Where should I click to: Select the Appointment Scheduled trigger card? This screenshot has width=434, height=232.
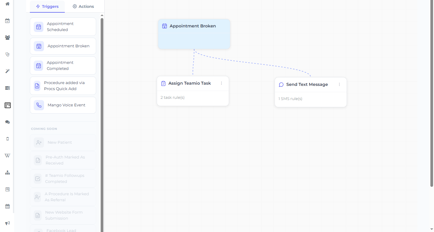click(63, 27)
